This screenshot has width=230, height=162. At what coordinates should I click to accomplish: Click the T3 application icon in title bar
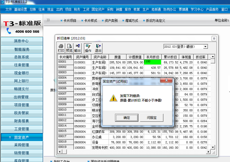pos(2,2)
